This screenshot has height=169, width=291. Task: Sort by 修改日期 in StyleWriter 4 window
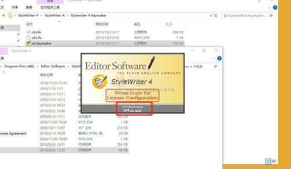pos(46,75)
